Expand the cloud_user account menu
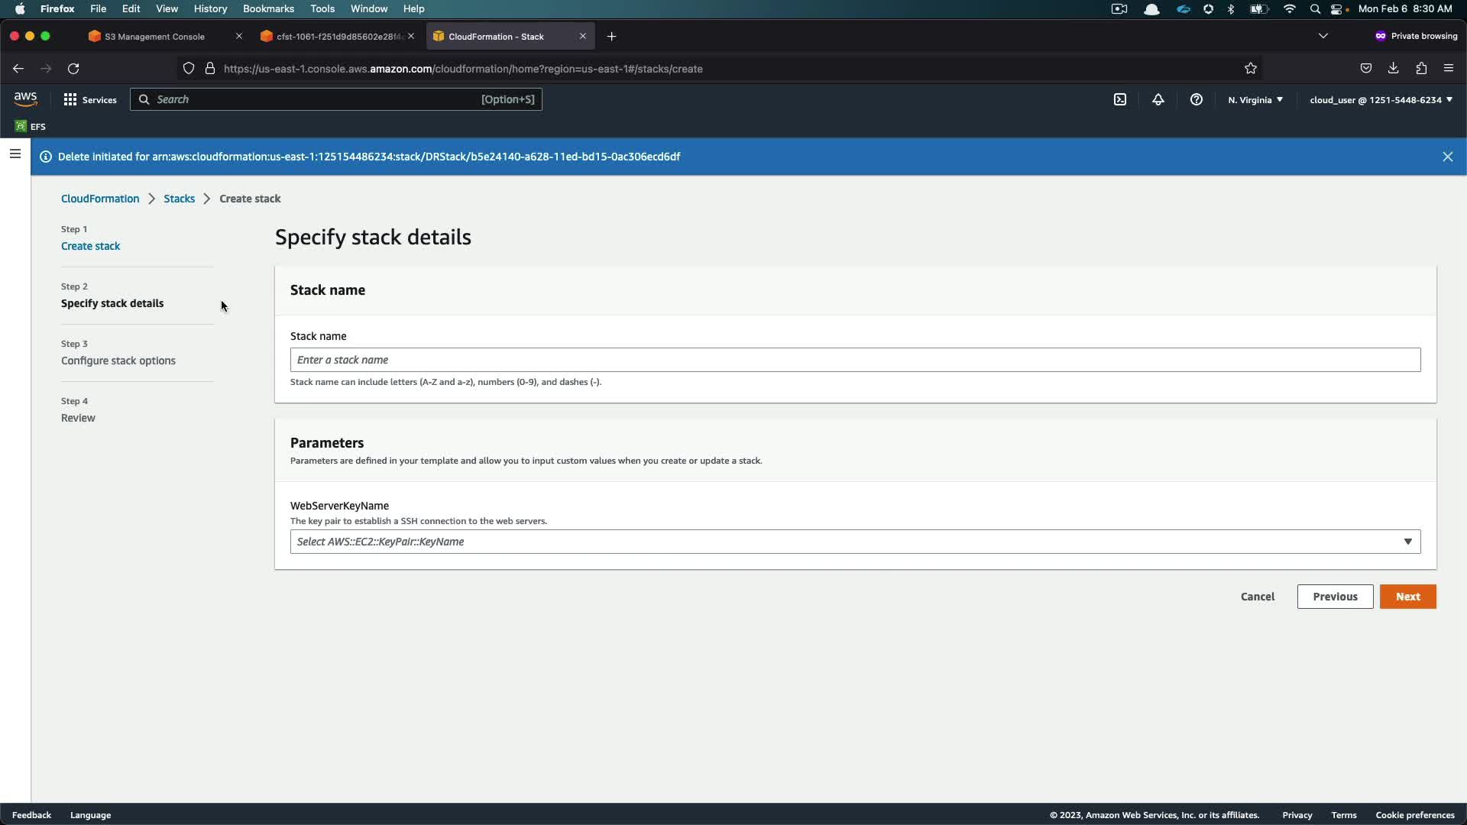Viewport: 1467px width, 825px height. [x=1380, y=99]
